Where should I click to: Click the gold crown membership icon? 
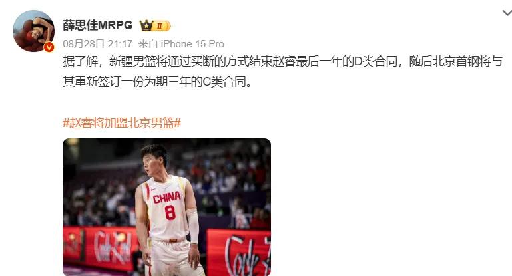click(146, 25)
